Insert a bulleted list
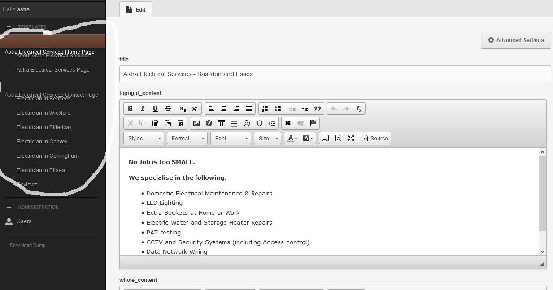 (278, 108)
